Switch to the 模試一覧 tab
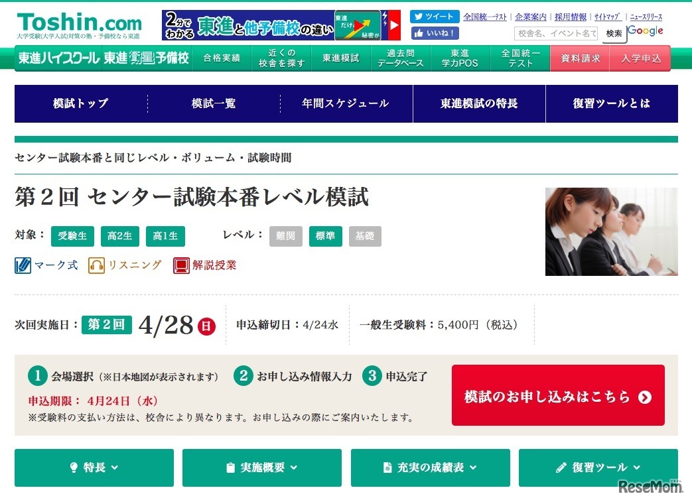 tap(212, 103)
